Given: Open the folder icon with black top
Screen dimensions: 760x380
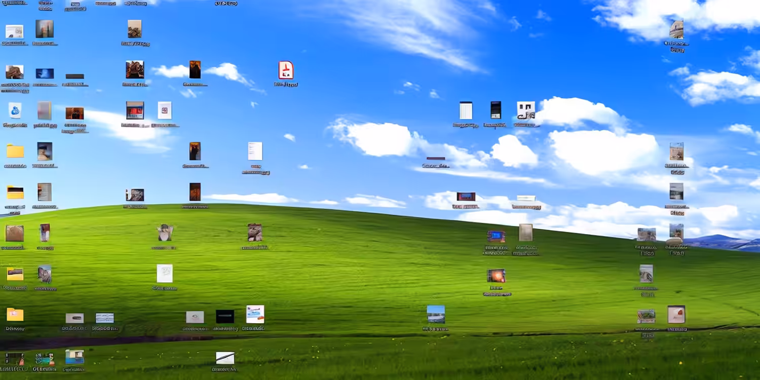Looking at the screenshot, I should click(x=15, y=193).
